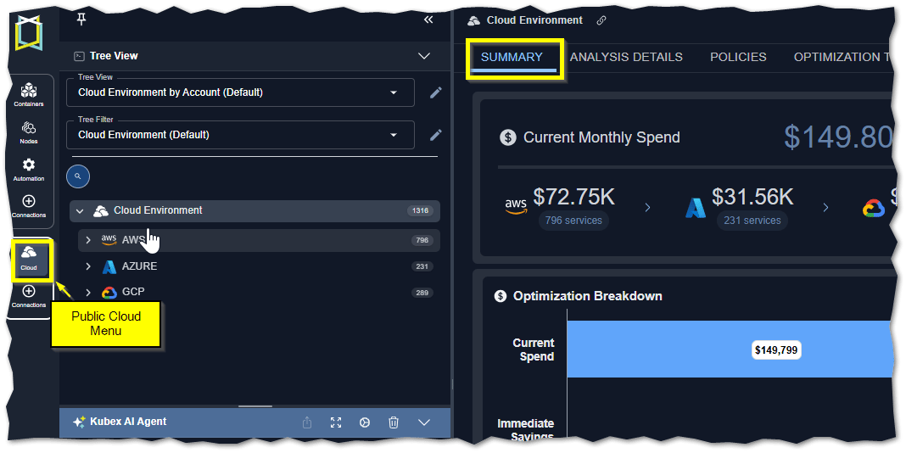Click the Cloud Environment header title
Image resolution: width=906 pixels, height=453 pixels.
click(534, 20)
